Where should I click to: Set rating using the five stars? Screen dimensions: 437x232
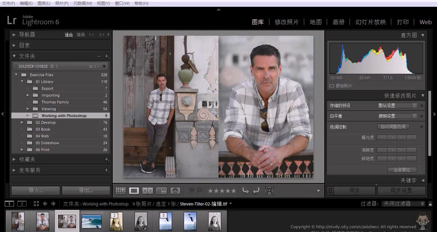click(222, 191)
